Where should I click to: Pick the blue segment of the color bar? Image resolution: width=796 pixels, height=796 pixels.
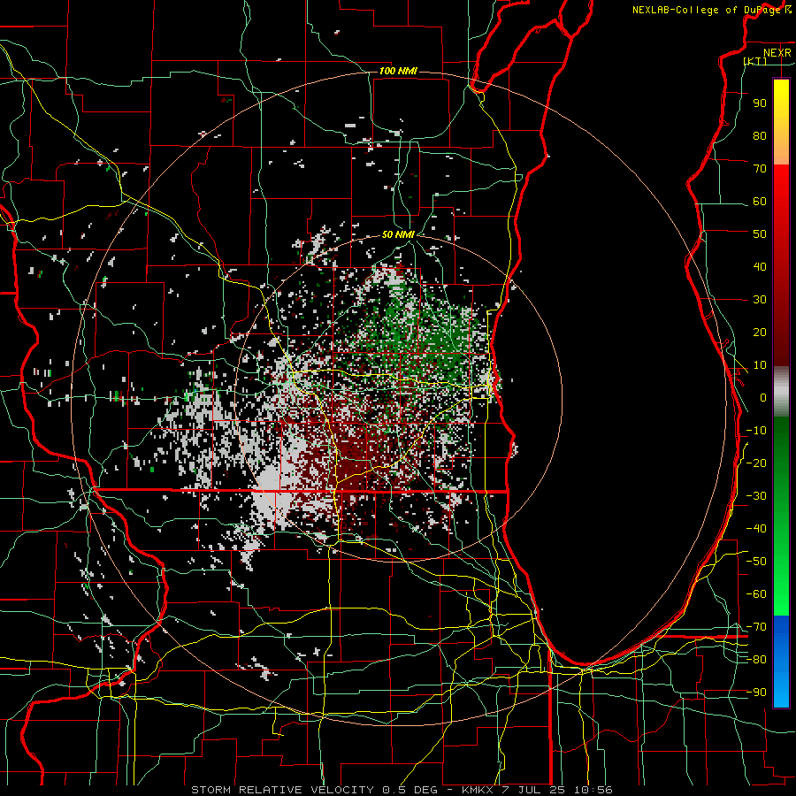(x=781, y=662)
